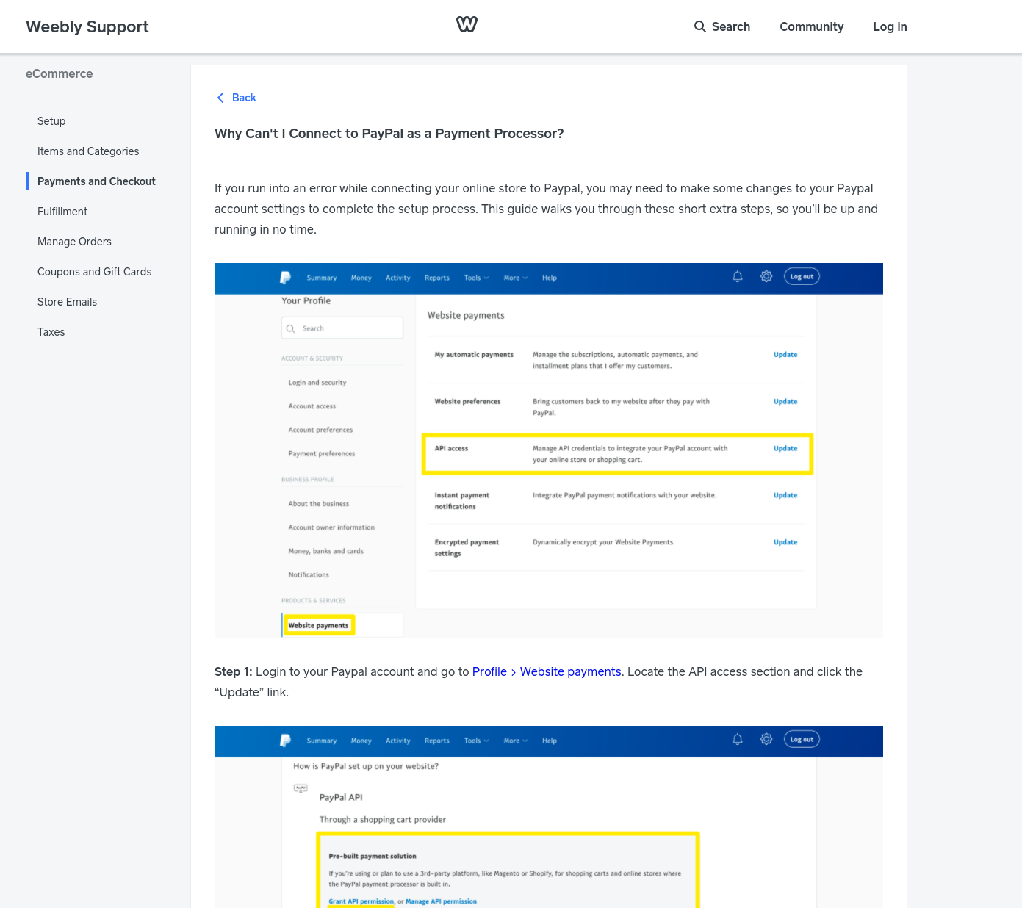Click the eCommerce sidebar heading
The height and width of the screenshot is (908, 1022).
coord(59,73)
